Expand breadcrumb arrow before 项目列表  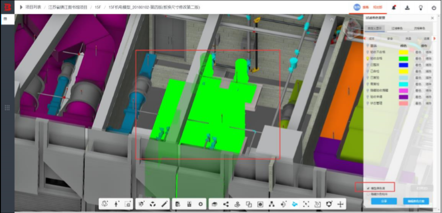pos(21,8)
